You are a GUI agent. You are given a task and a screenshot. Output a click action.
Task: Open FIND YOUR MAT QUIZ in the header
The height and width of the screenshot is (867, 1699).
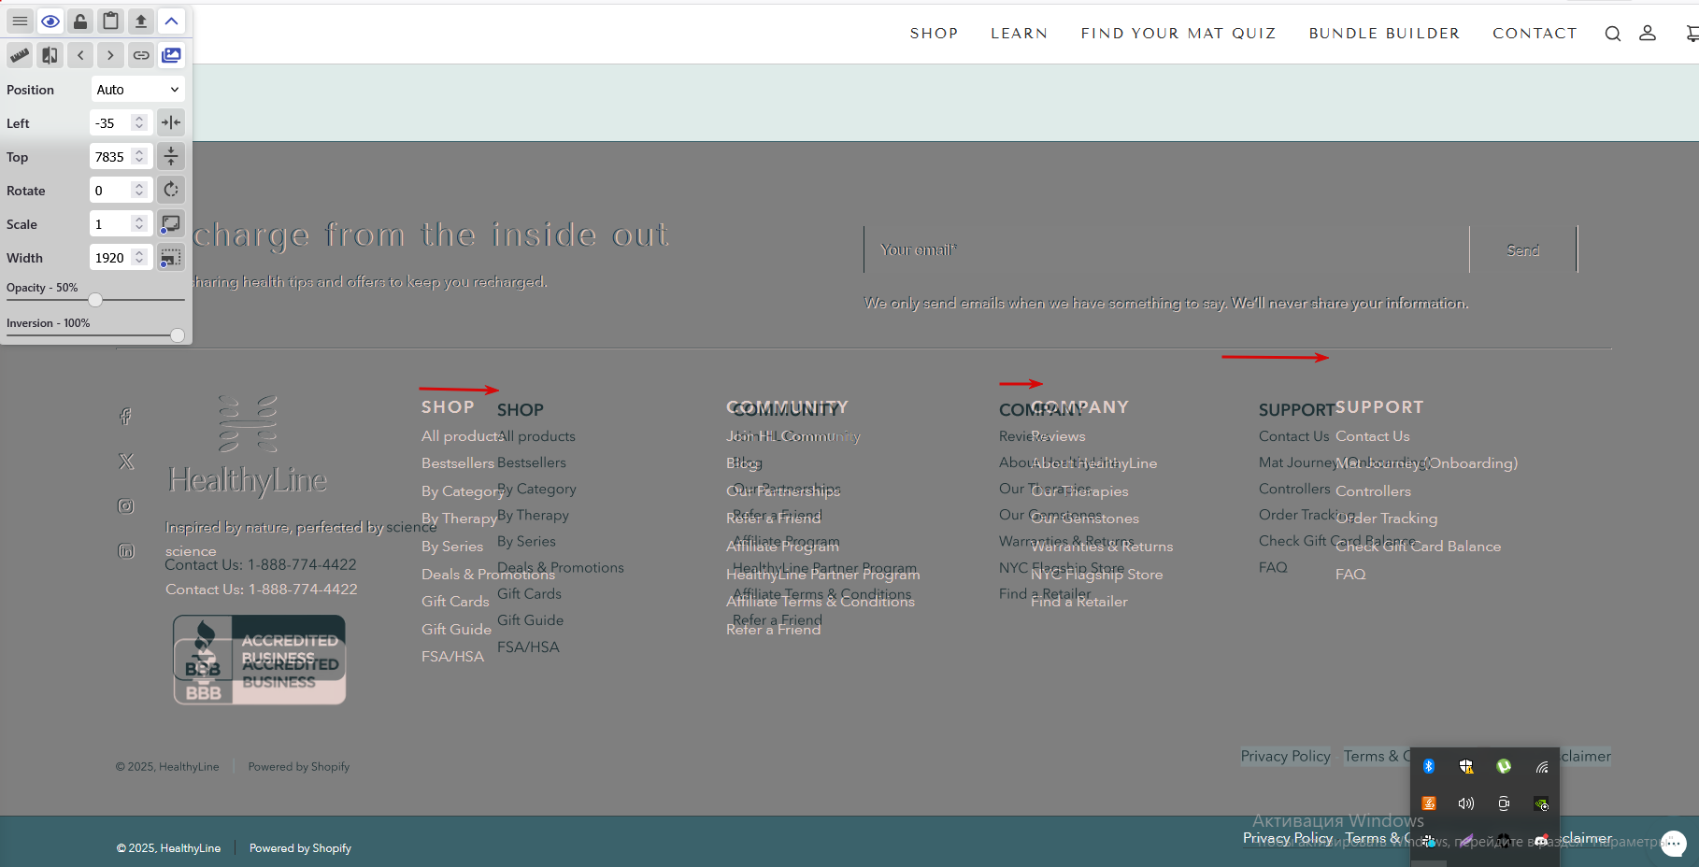[x=1178, y=34]
